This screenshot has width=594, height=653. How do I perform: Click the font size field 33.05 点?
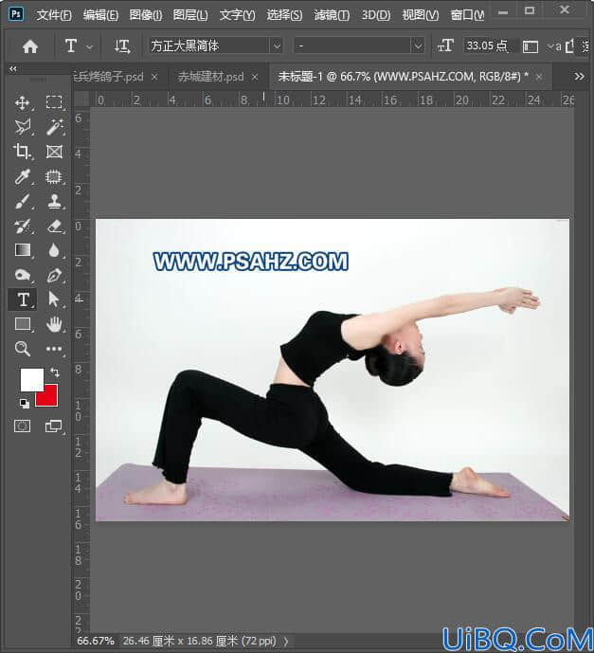(490, 45)
